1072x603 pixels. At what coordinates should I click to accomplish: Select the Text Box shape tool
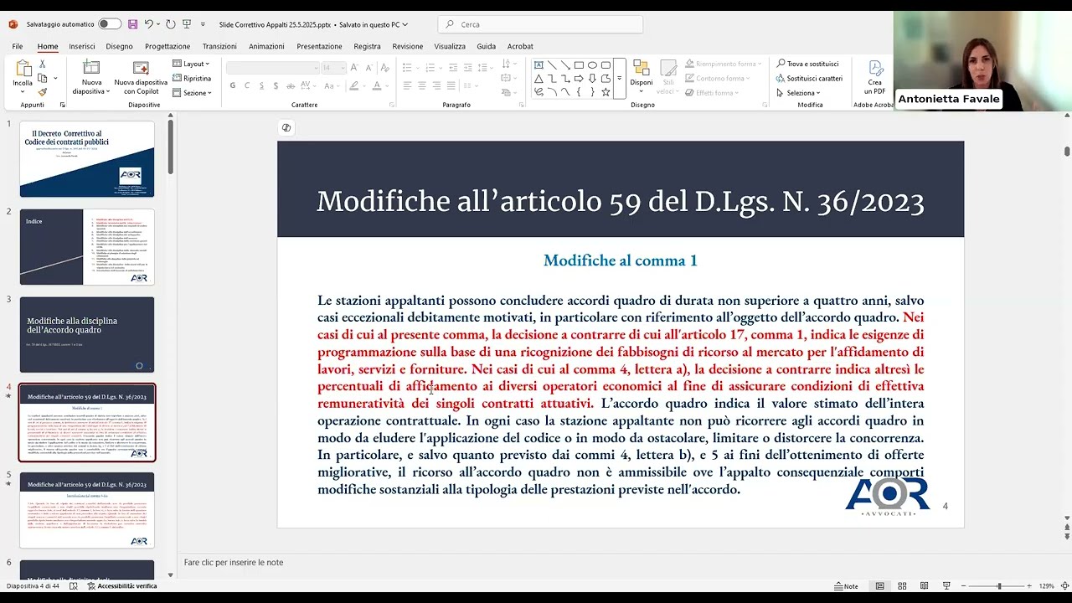coord(539,65)
